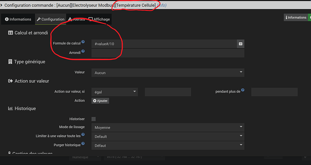Show help for Limiter à une valeur
The width and height of the screenshot is (311, 165).
tap(83, 134)
